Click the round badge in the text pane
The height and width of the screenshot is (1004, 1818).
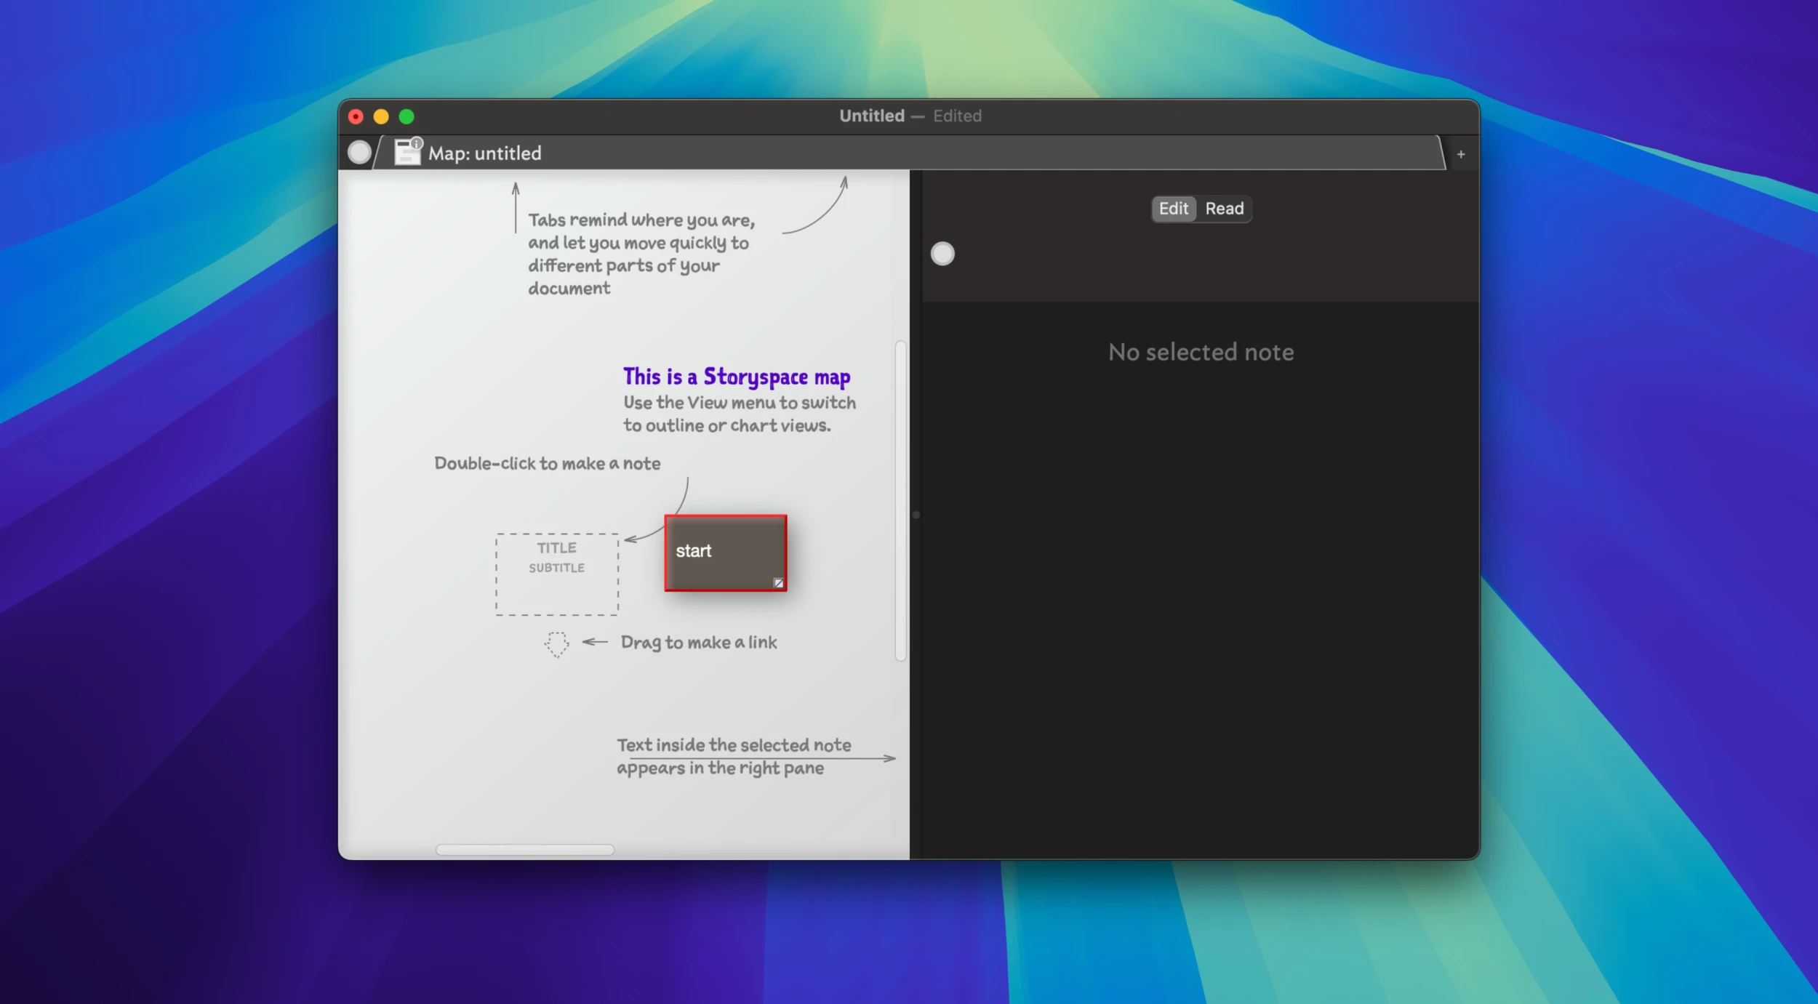[x=942, y=254]
